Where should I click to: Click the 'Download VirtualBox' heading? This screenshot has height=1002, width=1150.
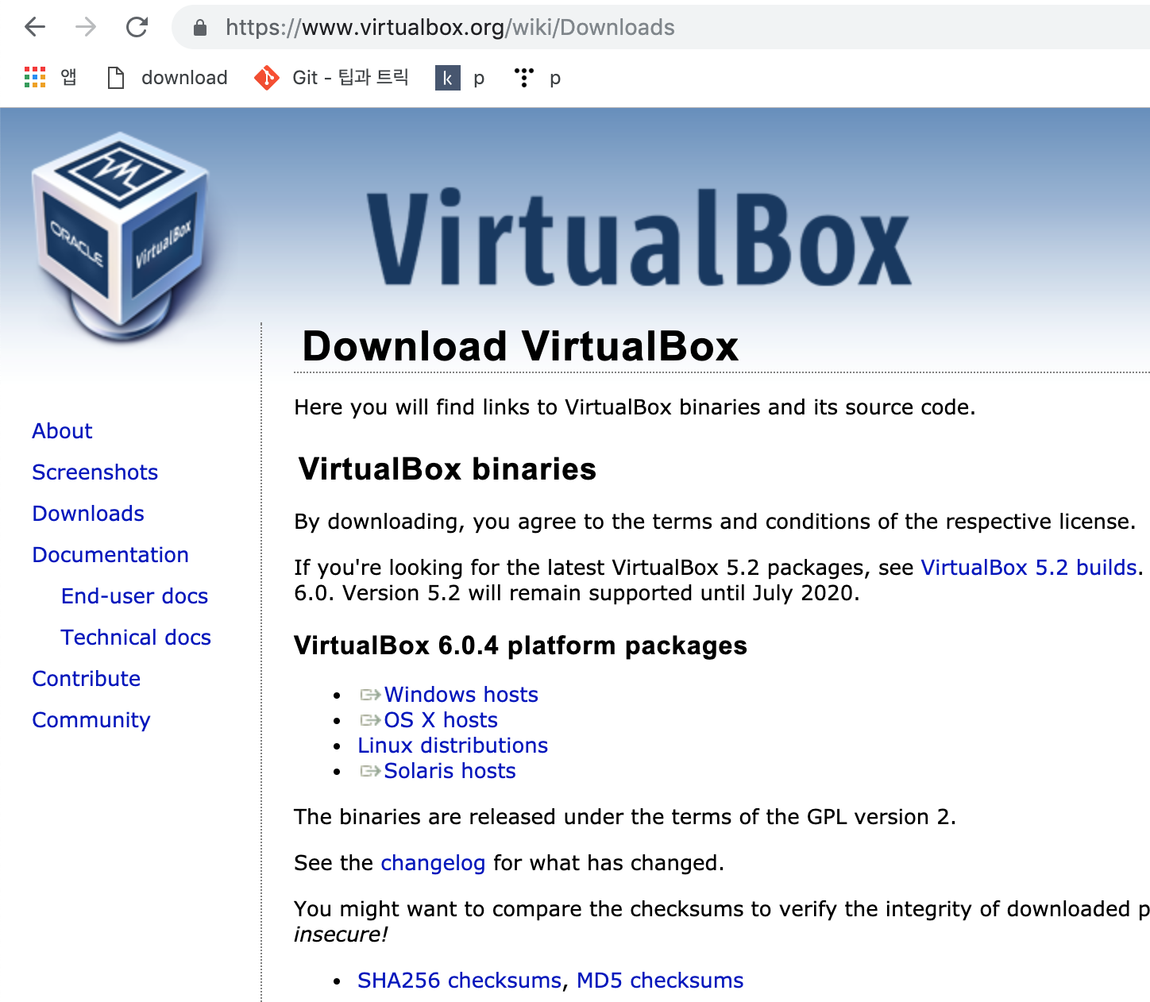521,346
